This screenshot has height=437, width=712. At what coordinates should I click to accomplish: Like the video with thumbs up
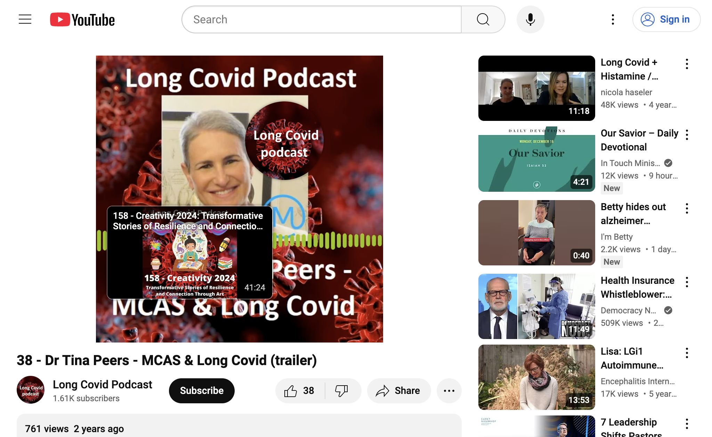300,391
